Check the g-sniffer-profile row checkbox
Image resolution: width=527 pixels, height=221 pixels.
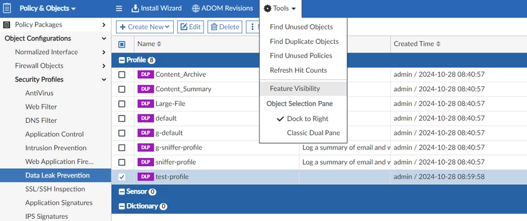click(x=122, y=148)
